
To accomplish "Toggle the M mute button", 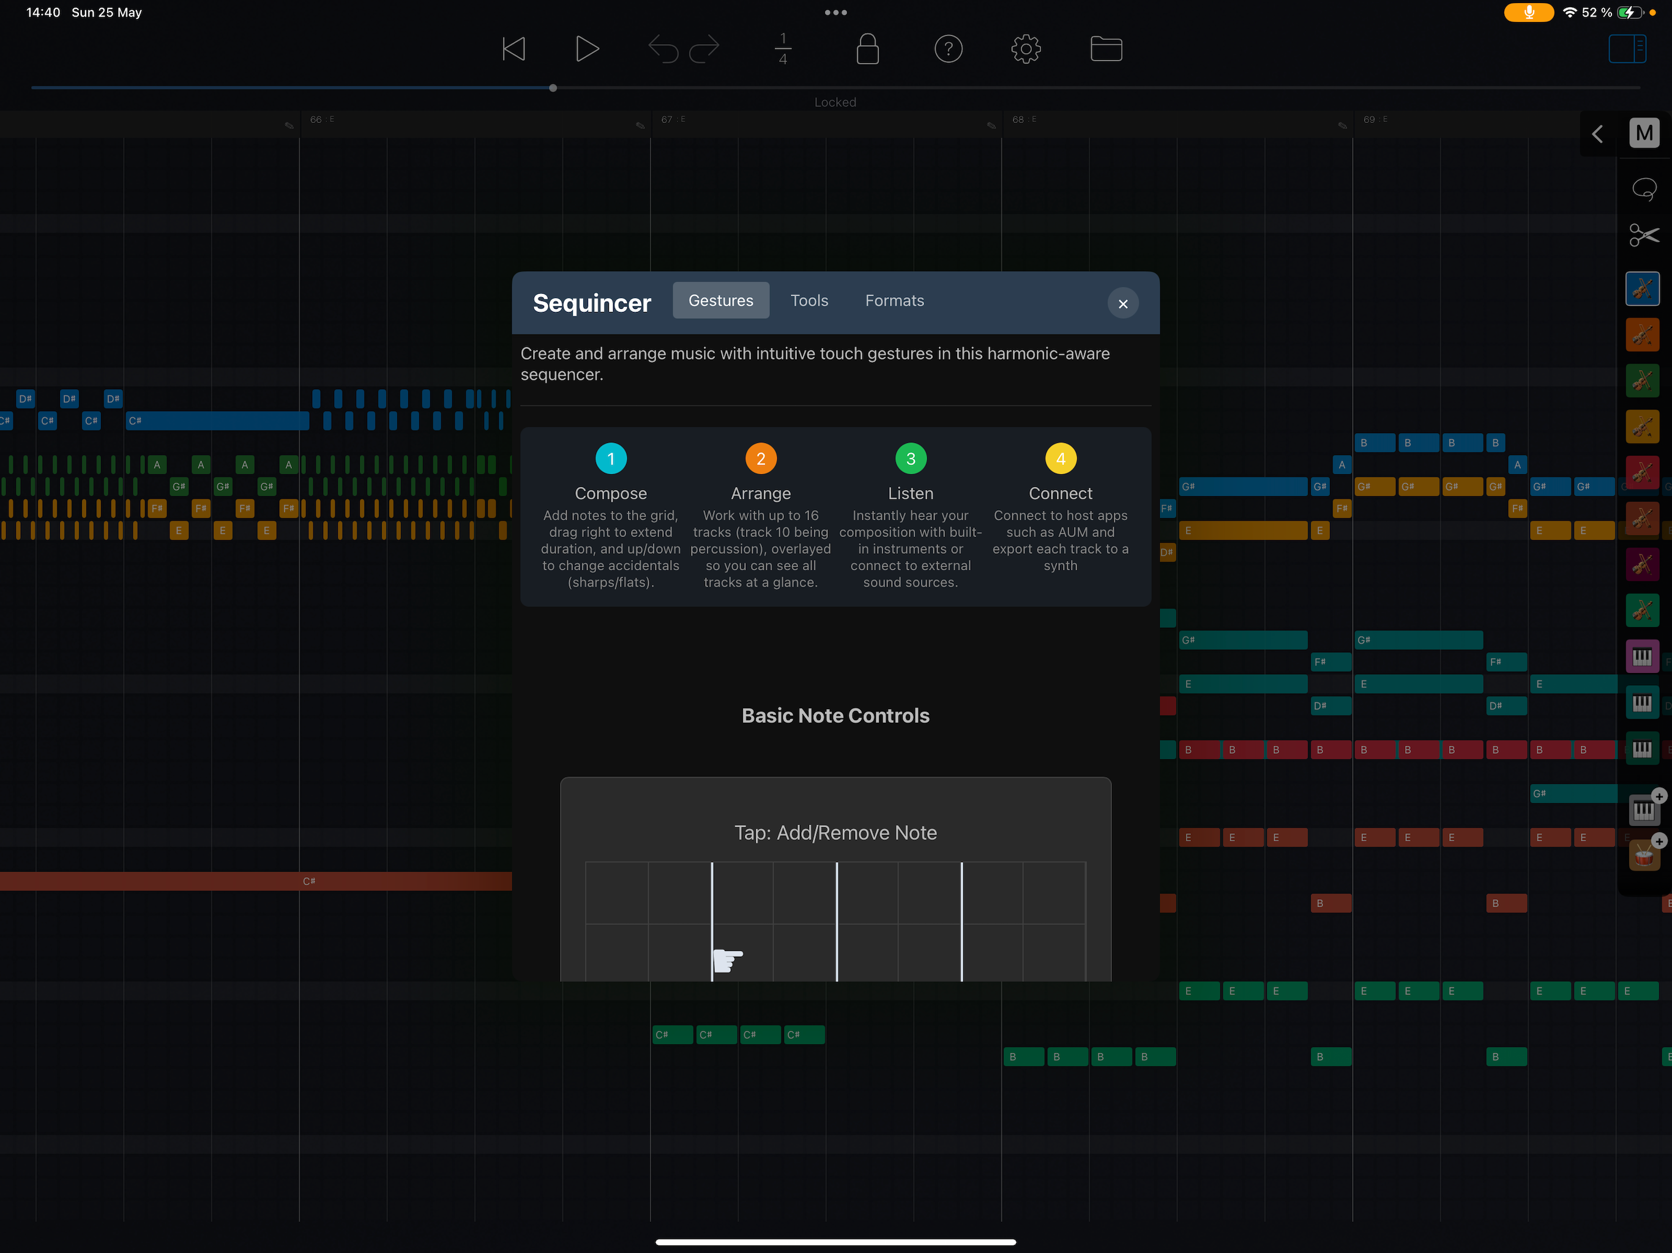I will (x=1644, y=134).
